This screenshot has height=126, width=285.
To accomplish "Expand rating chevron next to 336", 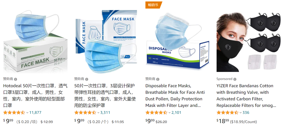I will click(240, 113).
